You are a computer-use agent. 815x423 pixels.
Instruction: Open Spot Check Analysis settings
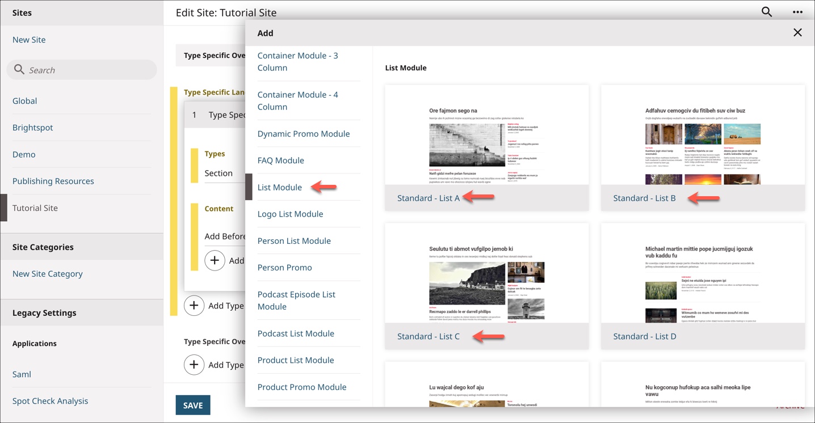(x=50, y=401)
